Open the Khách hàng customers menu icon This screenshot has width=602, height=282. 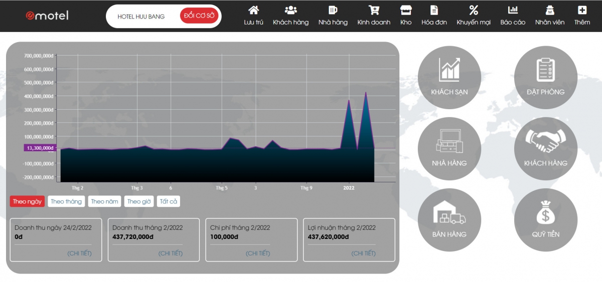click(290, 11)
